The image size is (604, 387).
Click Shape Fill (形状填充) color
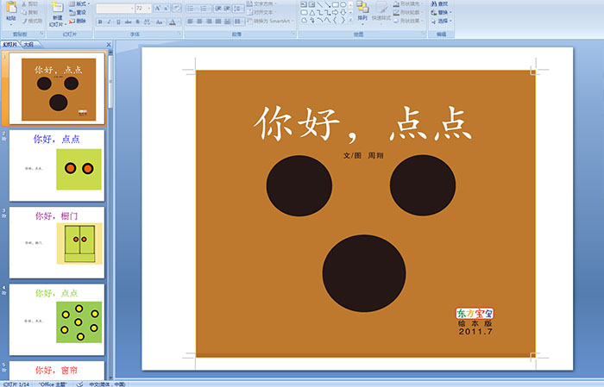pyautogui.click(x=408, y=3)
